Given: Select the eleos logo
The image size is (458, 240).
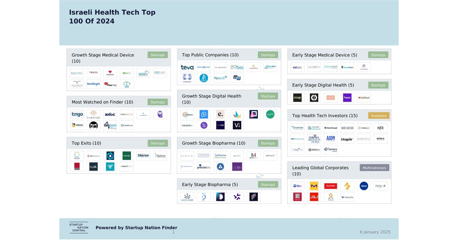Looking at the screenshot, I should [x=77, y=125].
